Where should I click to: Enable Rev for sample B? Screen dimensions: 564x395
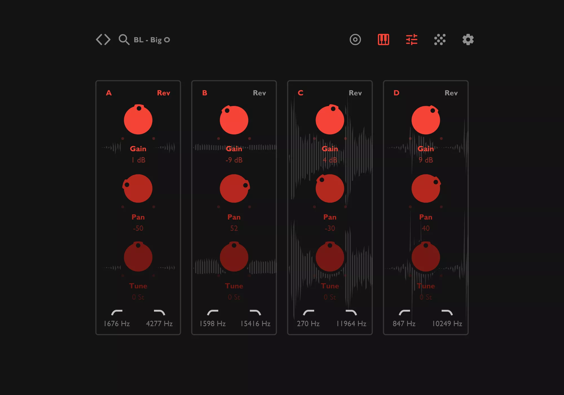coord(259,93)
